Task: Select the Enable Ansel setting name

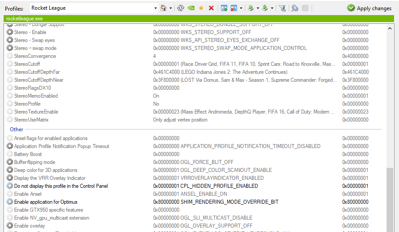Action: 28,194
